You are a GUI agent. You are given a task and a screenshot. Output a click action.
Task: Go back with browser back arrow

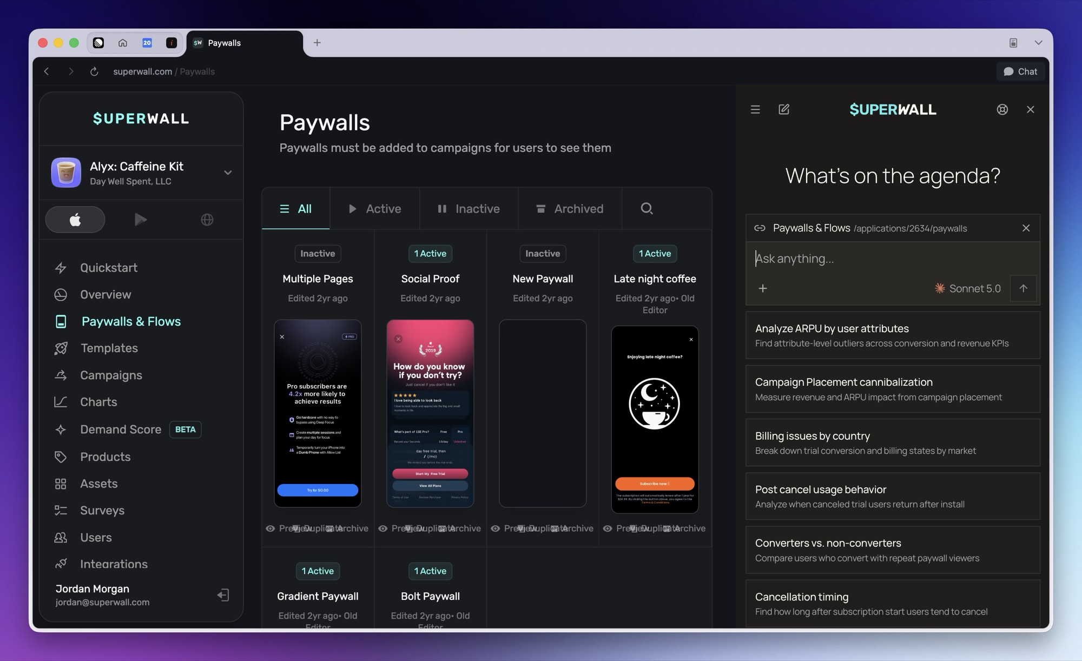coord(47,71)
